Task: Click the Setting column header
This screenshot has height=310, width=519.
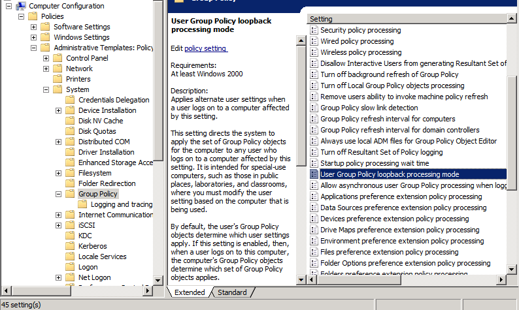Action: pyautogui.click(x=405, y=19)
